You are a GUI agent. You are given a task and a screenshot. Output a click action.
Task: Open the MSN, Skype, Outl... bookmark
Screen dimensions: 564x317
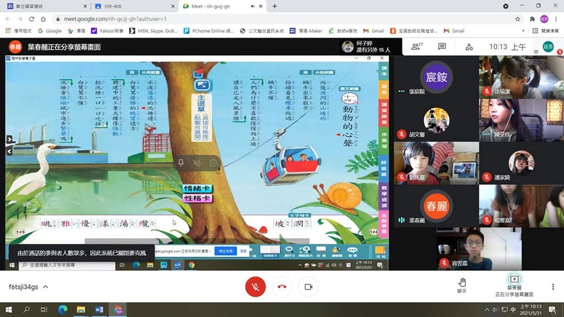(x=154, y=31)
